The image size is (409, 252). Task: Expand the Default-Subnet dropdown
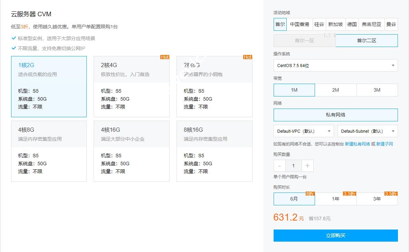click(x=367, y=131)
